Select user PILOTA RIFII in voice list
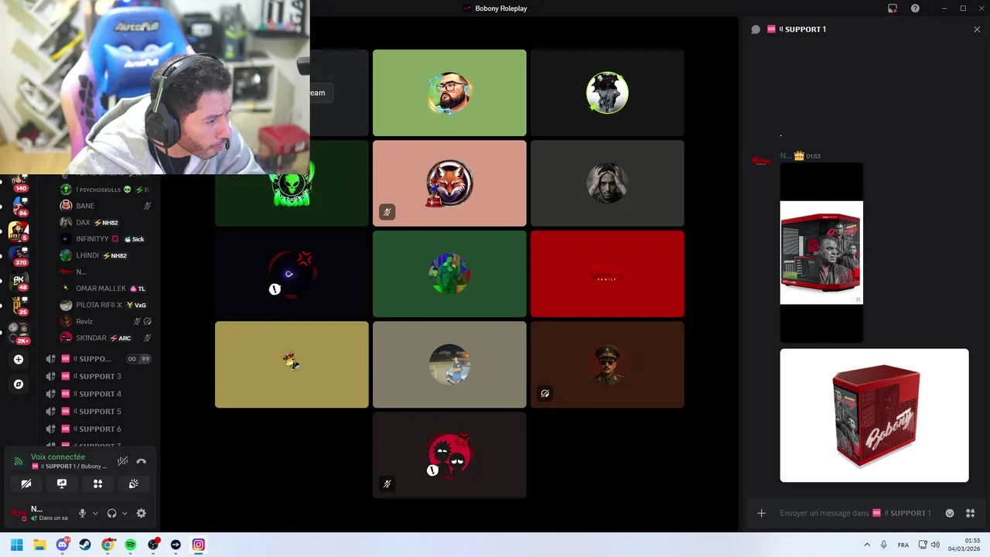 pos(105,305)
